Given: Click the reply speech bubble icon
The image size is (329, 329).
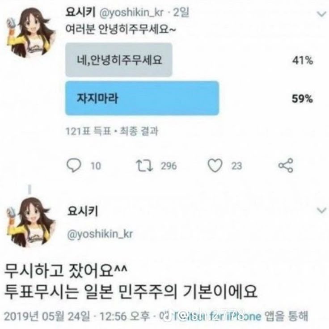Looking at the screenshot, I should (74, 165).
